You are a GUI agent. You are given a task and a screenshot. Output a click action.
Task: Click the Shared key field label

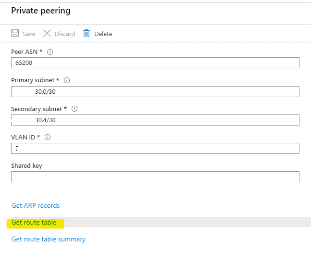coord(26,165)
